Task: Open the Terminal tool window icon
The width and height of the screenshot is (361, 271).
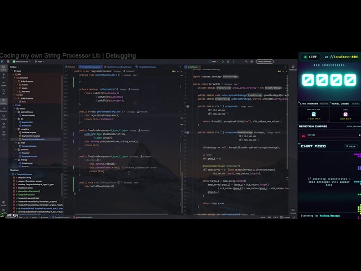Action: (x=293, y=211)
